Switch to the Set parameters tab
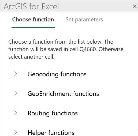138x136 pixels. click(x=84, y=20)
